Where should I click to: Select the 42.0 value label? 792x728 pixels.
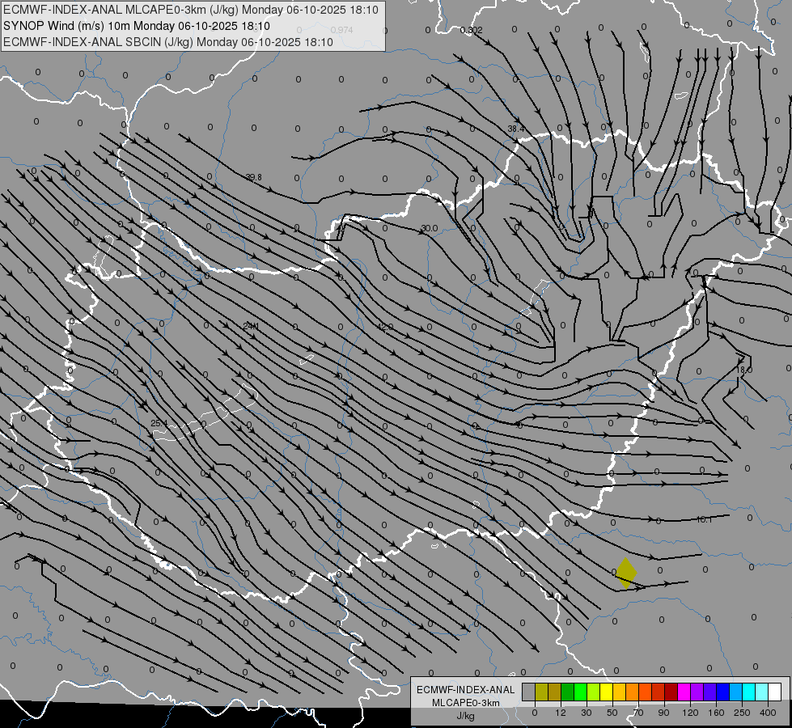pos(385,327)
